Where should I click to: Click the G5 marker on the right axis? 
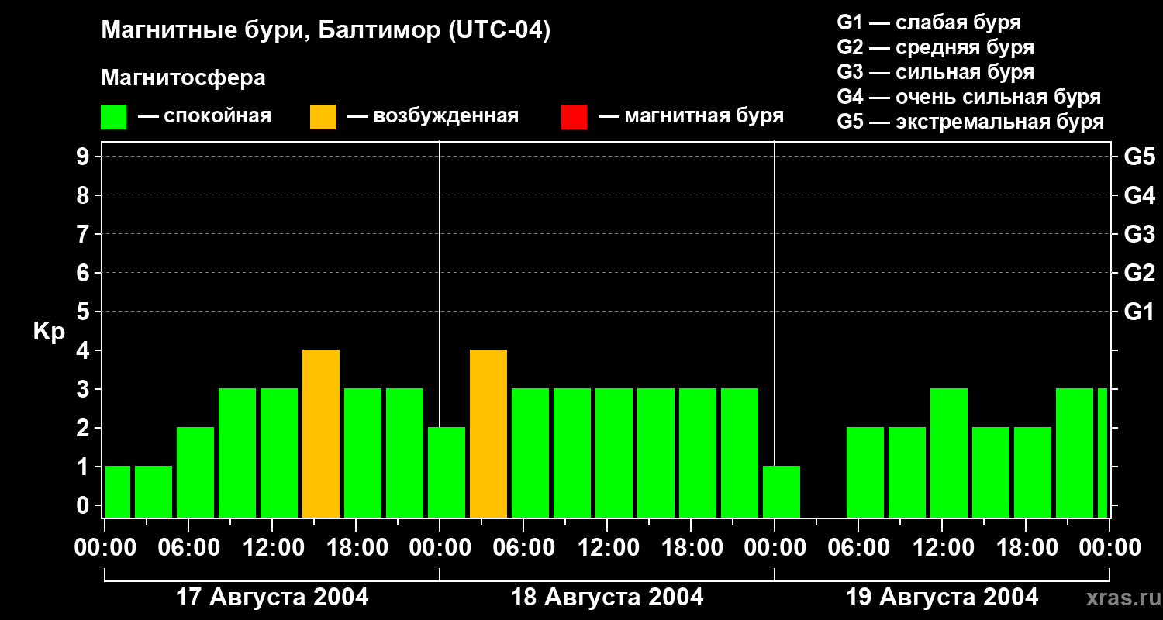1139,157
